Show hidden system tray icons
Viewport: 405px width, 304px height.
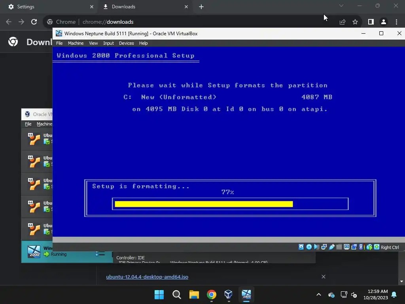click(319, 294)
